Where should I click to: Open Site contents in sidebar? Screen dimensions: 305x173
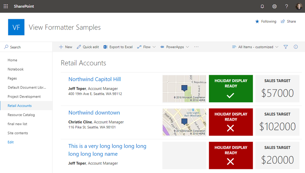click(18, 133)
